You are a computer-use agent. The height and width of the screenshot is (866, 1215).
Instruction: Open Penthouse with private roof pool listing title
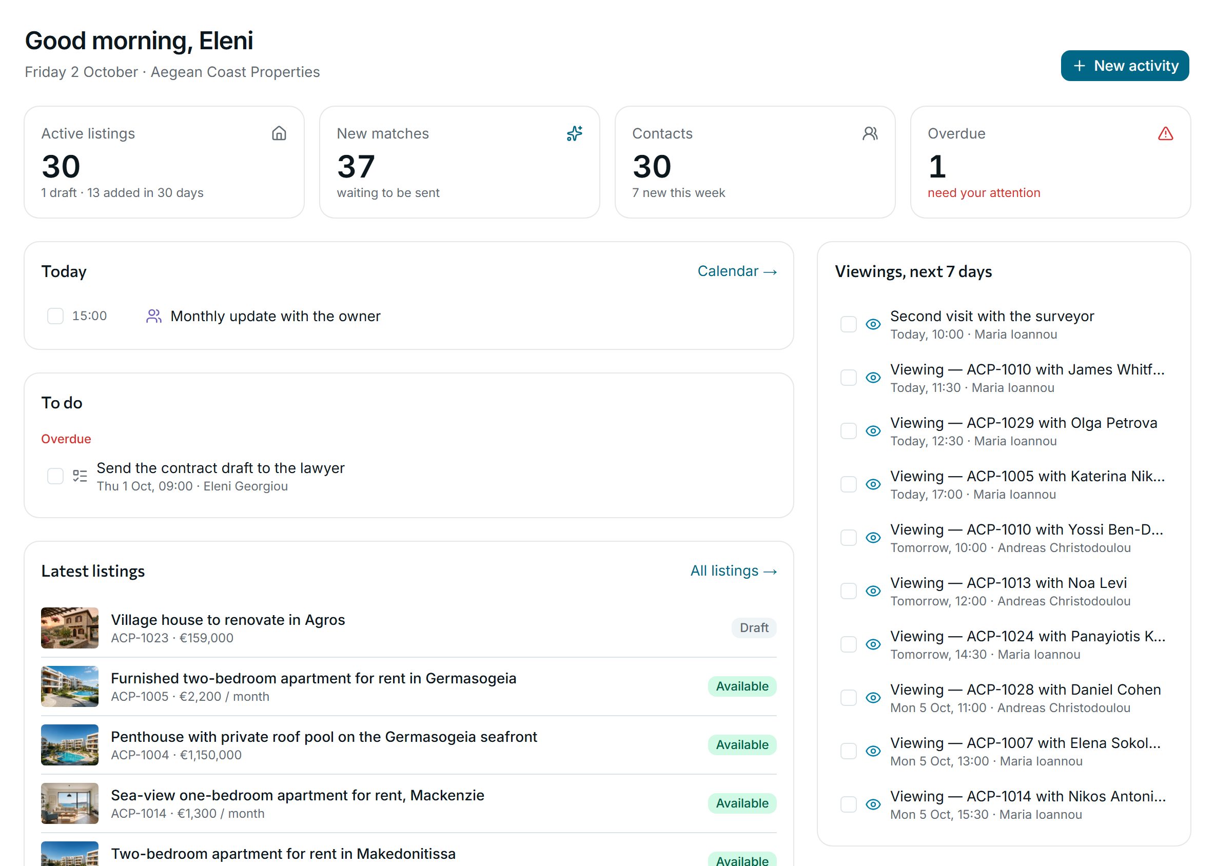pyautogui.click(x=324, y=737)
